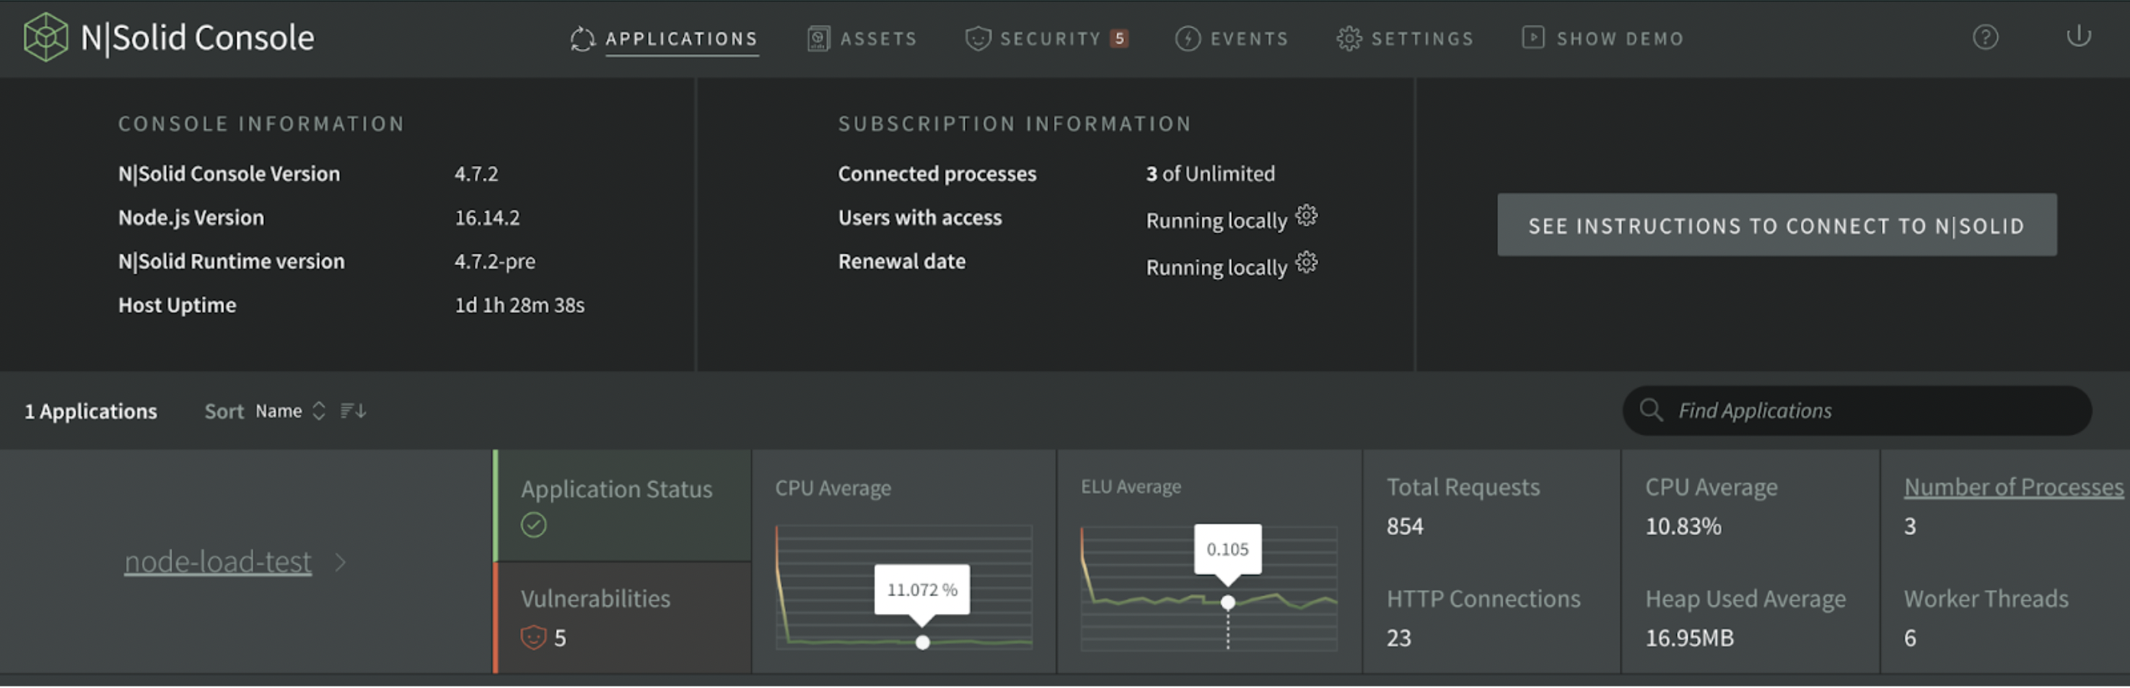Viewport: 2130px width, 688px height.
Task: Open the Security tab
Action: click(1051, 39)
